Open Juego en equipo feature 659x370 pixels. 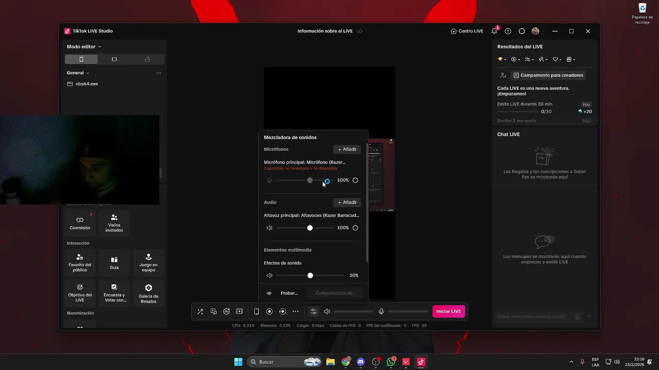148,263
